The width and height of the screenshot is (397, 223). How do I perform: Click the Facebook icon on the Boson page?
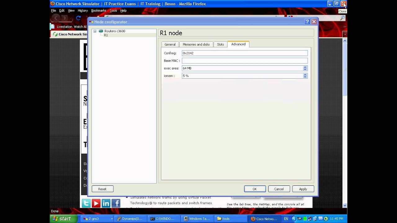(x=116, y=203)
